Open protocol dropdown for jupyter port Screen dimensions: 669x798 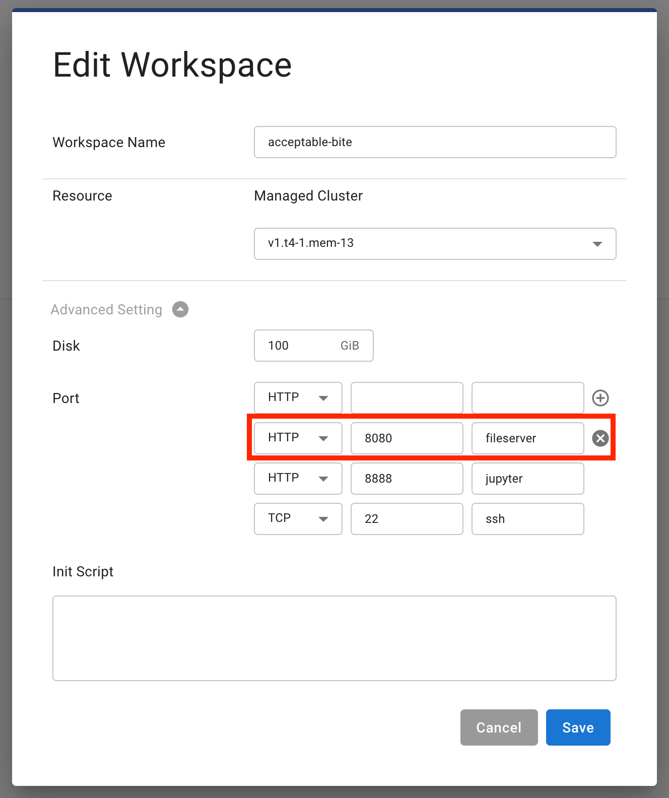pyautogui.click(x=298, y=479)
